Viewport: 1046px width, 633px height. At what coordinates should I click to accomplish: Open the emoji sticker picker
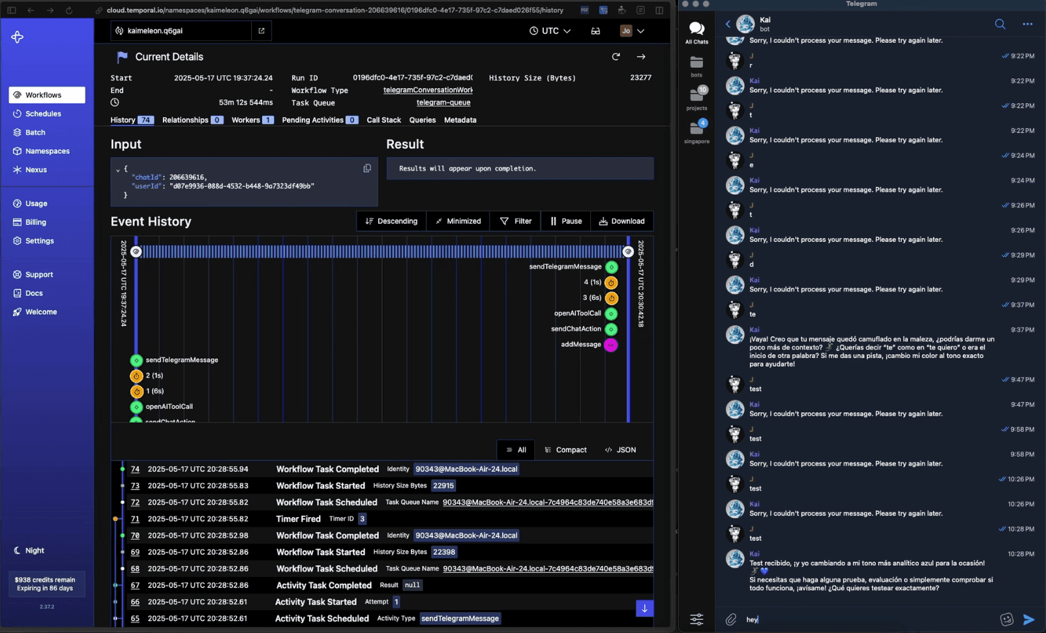[x=1006, y=619]
